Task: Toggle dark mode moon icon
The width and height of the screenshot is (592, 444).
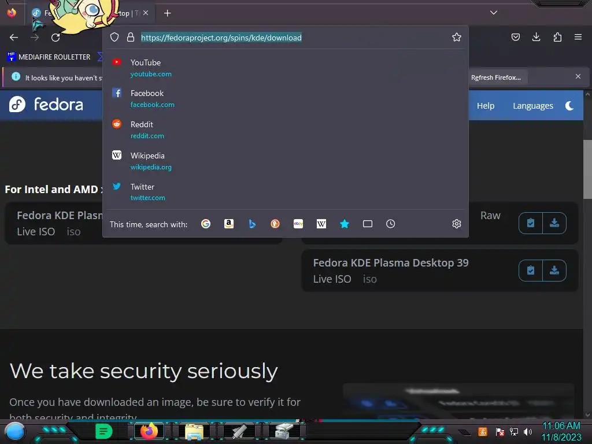Action: pos(569,106)
